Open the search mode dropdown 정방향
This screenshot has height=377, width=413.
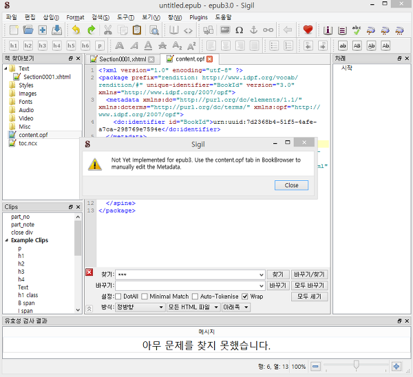pyautogui.click(x=140, y=308)
